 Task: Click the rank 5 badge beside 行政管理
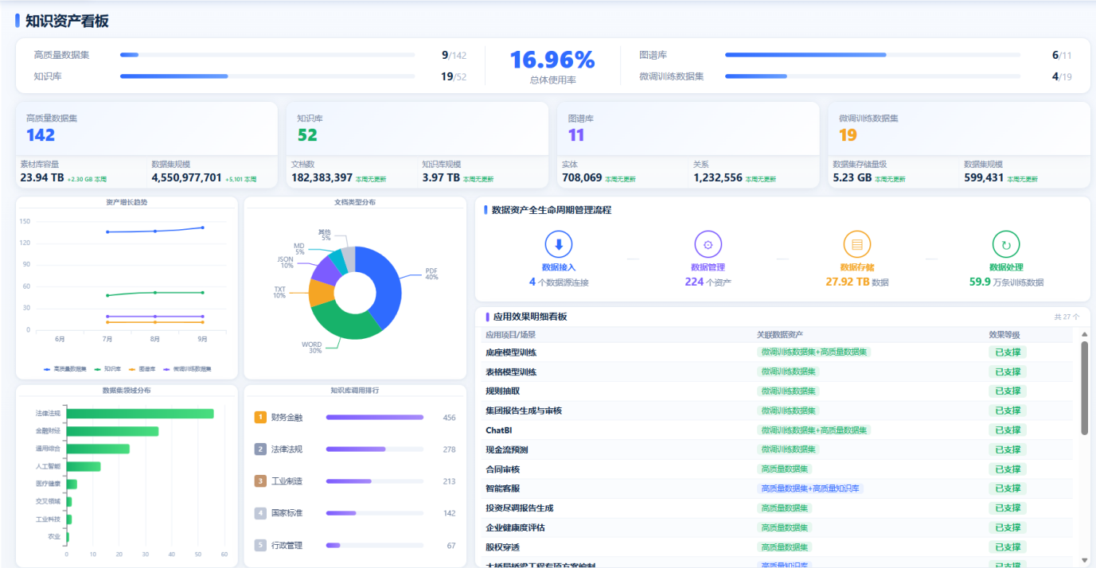260,545
